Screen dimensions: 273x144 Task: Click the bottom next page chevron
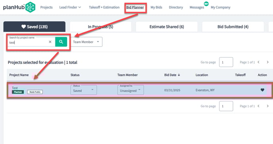coord(267,106)
